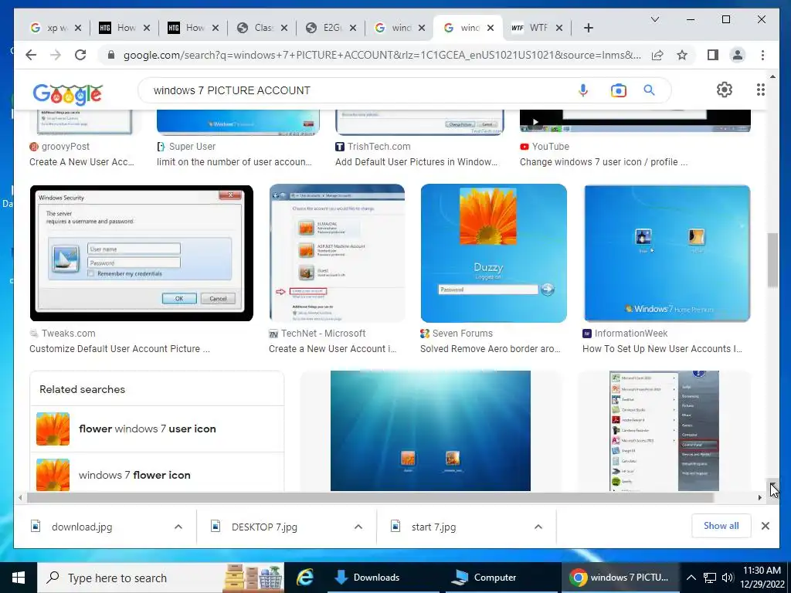Click the padlock site info icon
Viewport: 791px width, 593px height.
111,55
